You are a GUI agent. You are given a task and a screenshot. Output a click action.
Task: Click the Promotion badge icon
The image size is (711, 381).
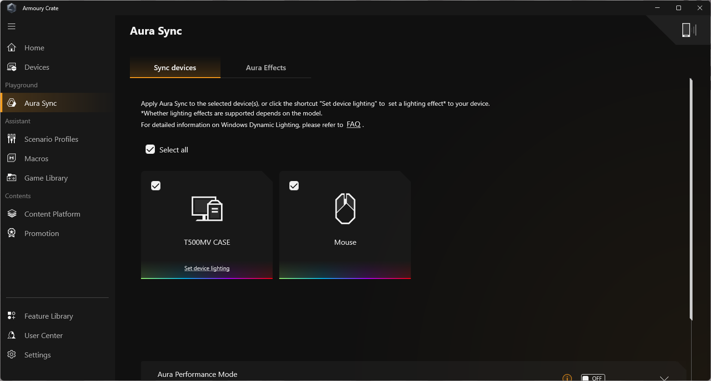point(12,233)
